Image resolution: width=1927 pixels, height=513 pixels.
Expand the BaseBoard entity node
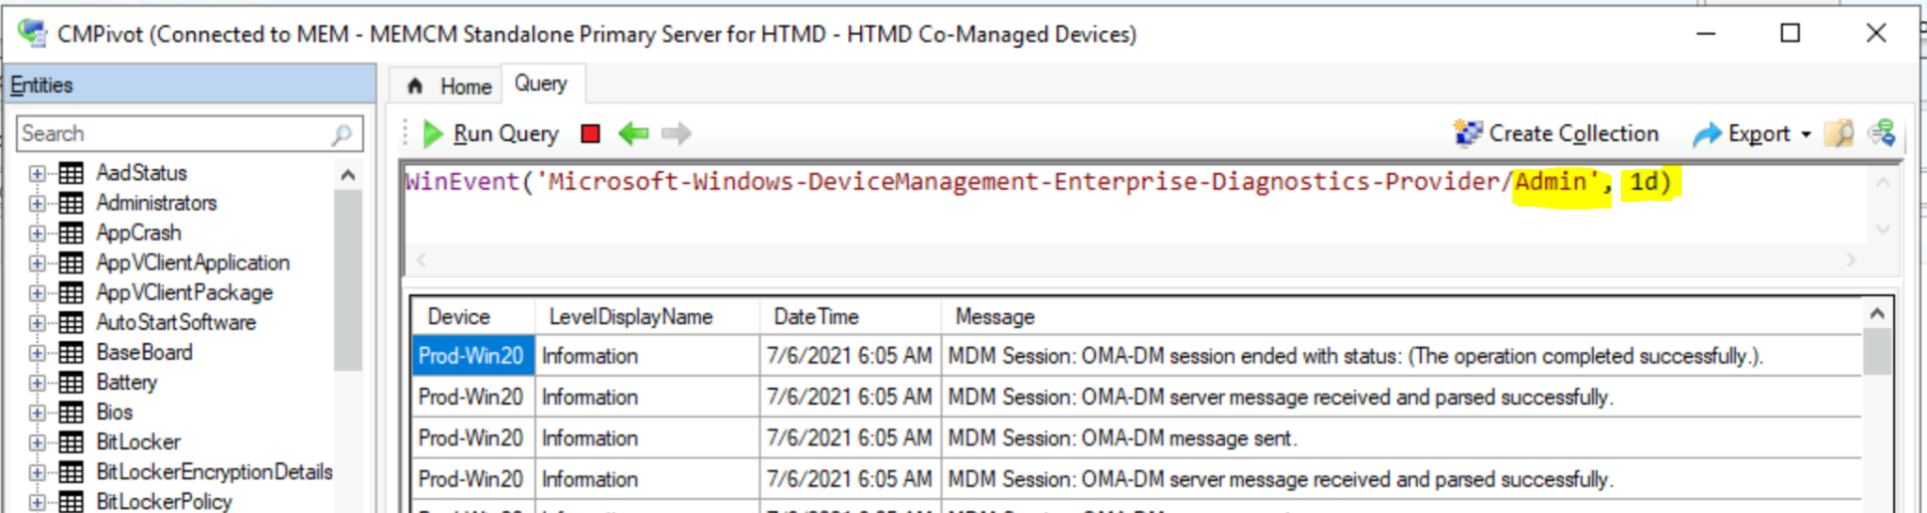click(x=37, y=353)
